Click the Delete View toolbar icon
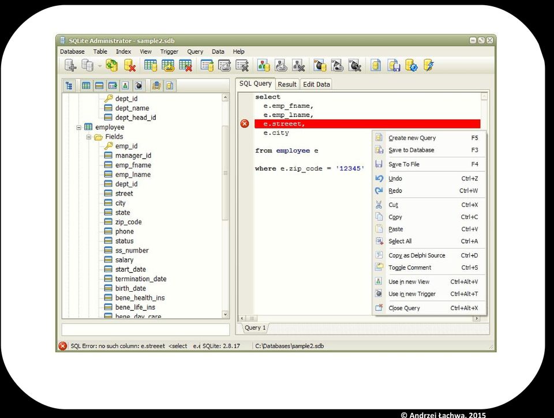Image resolution: width=554 pixels, height=418 pixels. pyautogui.click(x=298, y=65)
